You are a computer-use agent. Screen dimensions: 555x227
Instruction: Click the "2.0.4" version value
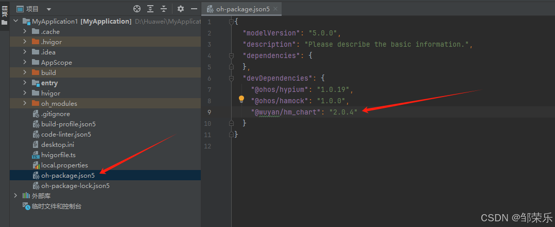point(343,112)
